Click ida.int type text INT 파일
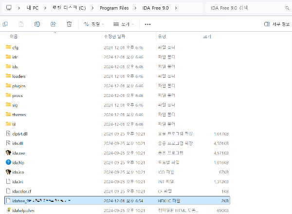 166,181
